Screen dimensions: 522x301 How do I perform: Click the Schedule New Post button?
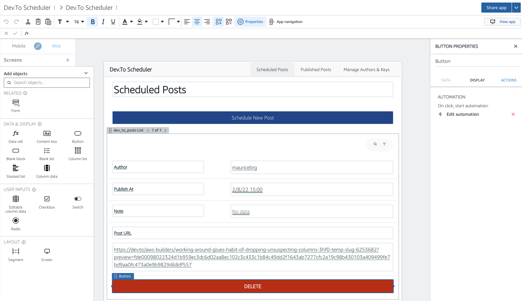click(x=253, y=118)
